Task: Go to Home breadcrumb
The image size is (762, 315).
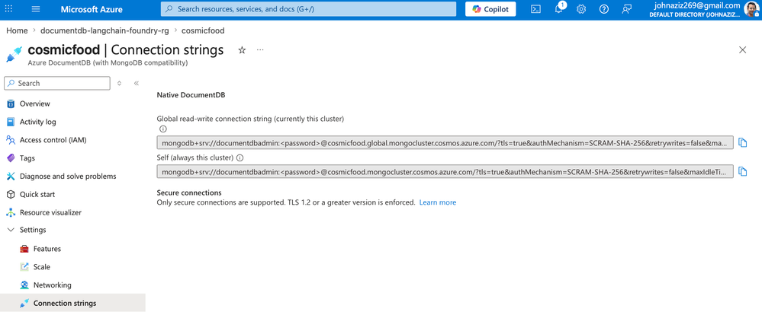Action: click(x=17, y=30)
